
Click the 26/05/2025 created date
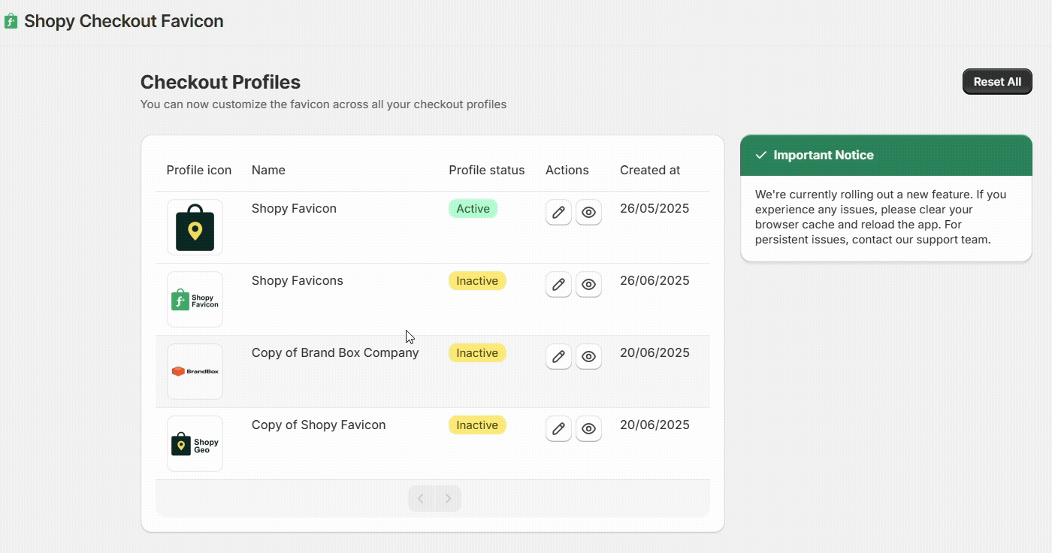coord(654,208)
